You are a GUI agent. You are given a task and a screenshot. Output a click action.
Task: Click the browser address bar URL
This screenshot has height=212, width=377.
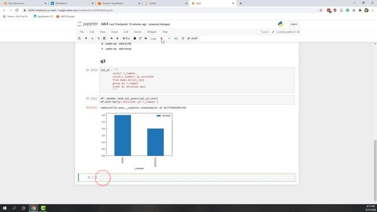tap(70, 11)
